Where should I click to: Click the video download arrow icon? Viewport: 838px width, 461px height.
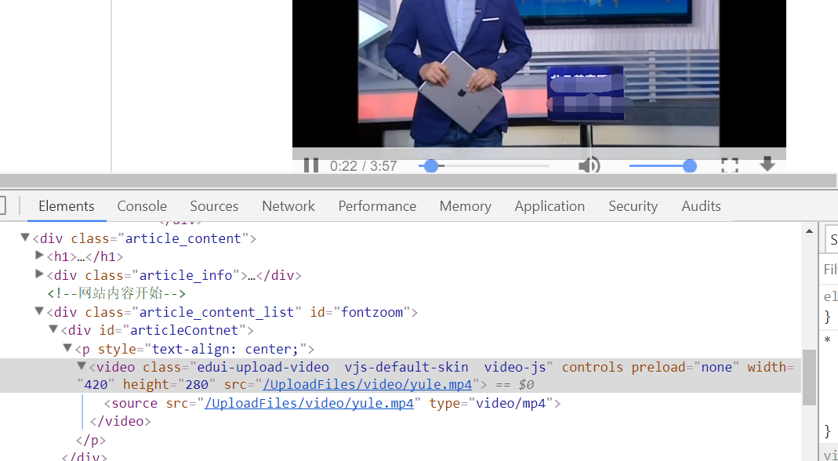(767, 165)
